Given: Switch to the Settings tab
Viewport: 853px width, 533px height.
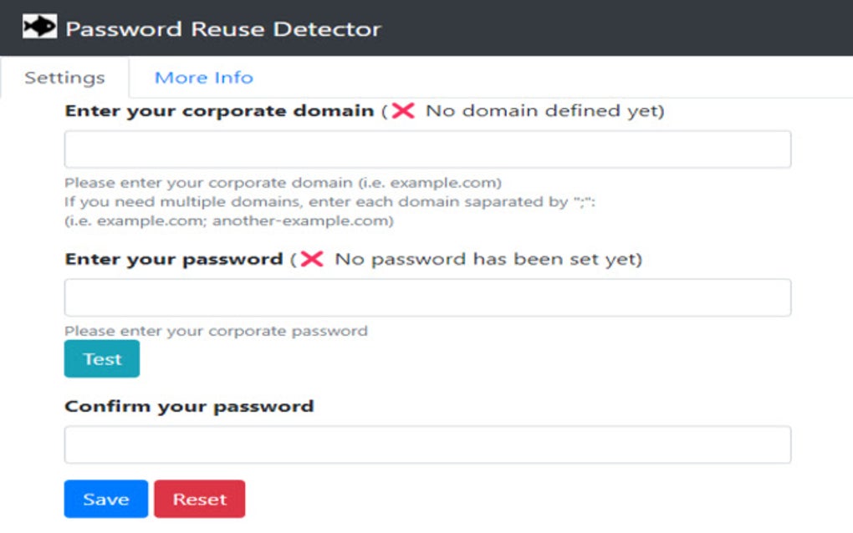Looking at the screenshot, I should click(x=64, y=78).
